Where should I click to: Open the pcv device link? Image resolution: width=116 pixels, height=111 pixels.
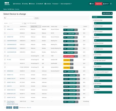(8, 56)
